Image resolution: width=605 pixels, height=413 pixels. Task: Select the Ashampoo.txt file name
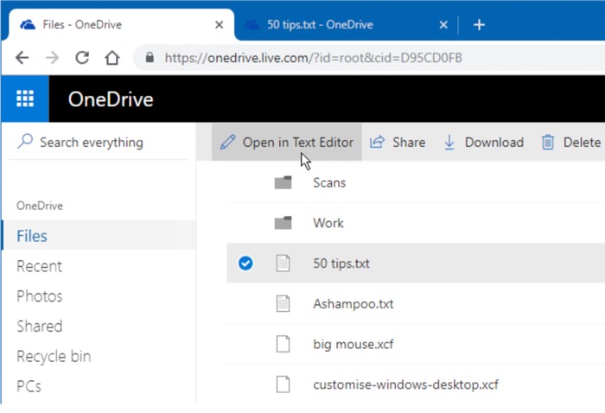(353, 304)
